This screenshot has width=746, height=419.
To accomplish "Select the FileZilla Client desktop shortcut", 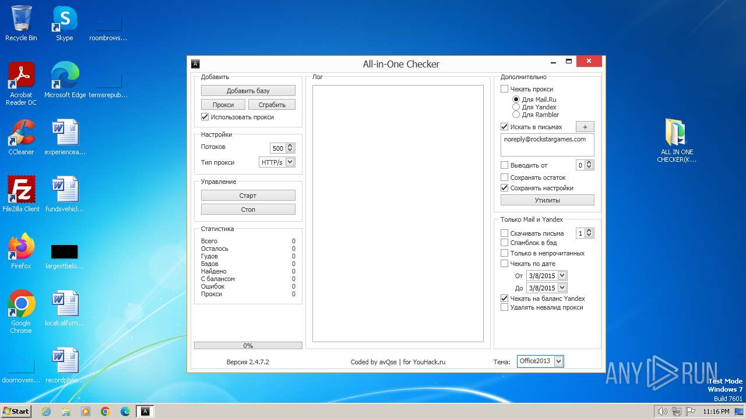I will pyautogui.click(x=21, y=194).
